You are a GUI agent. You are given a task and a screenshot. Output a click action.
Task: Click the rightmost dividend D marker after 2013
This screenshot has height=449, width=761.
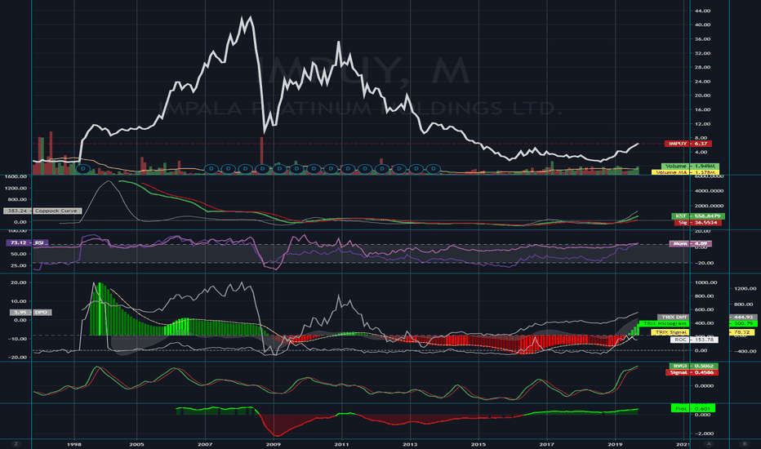point(433,169)
